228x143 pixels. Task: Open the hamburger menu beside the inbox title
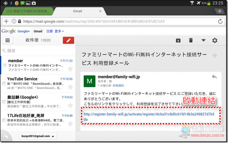pyautogui.click(x=8, y=40)
